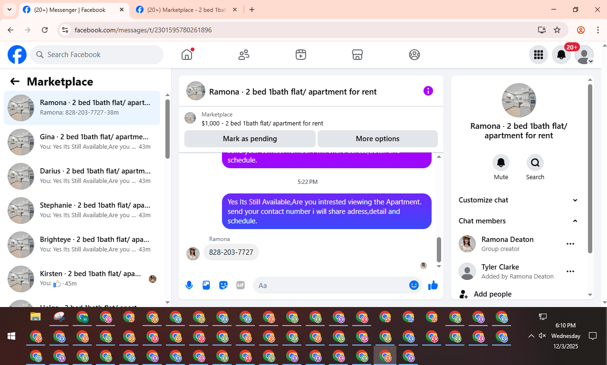
Task: Open Windows Start menu
Action: click(x=11, y=336)
